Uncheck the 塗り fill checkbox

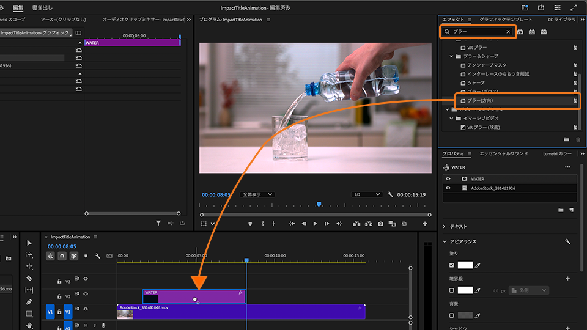pos(451,265)
